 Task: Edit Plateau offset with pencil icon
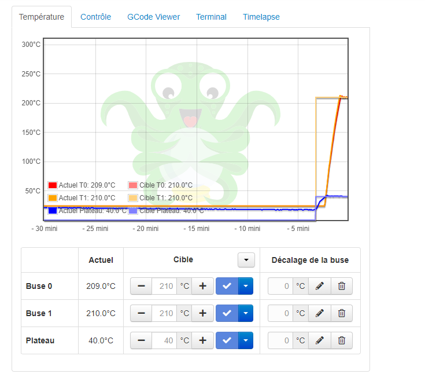pos(320,340)
